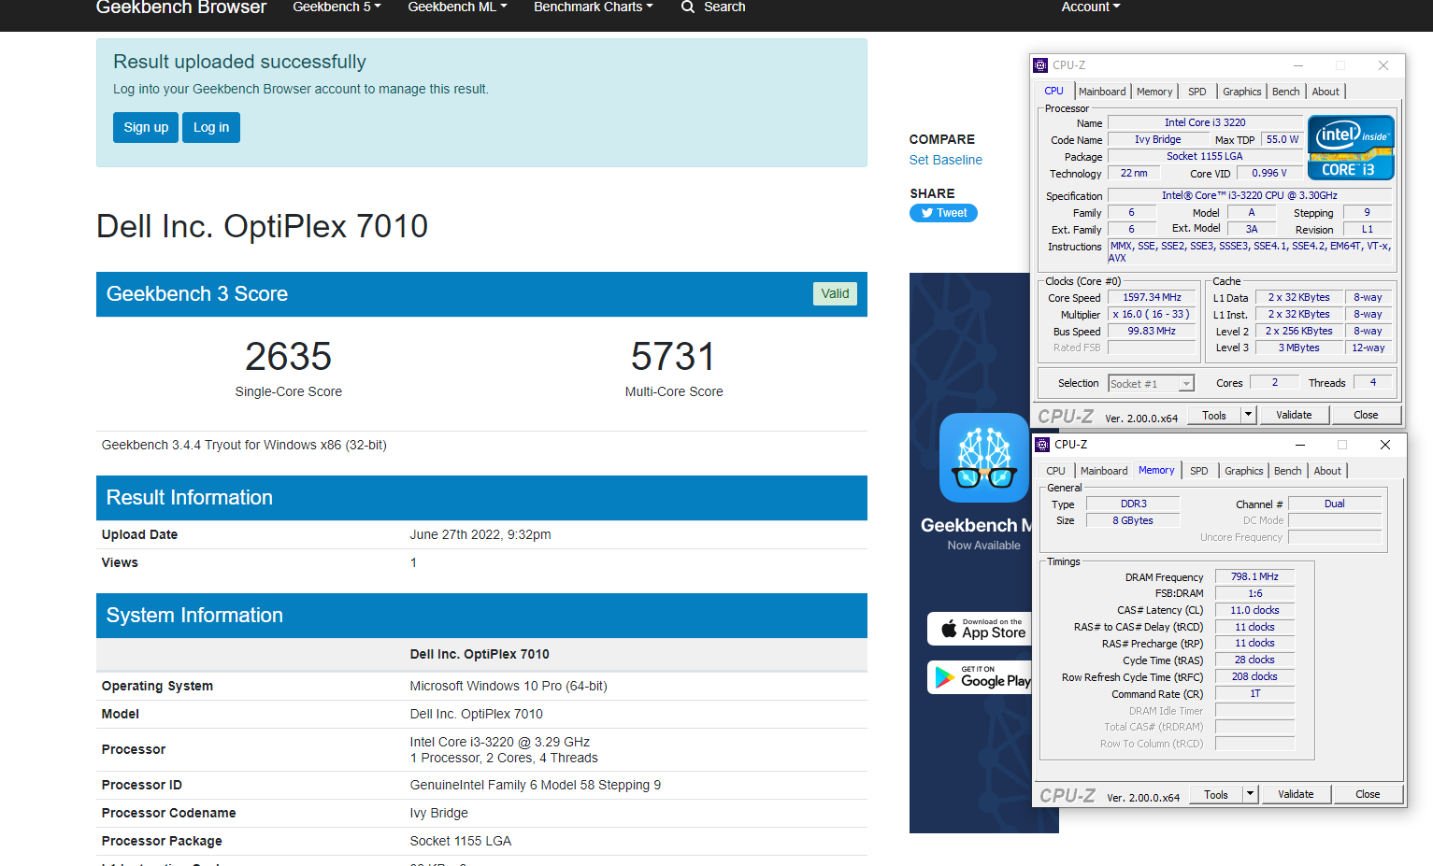This screenshot has width=1433, height=866.
Task: Open the App Store download badge
Action: point(982,629)
